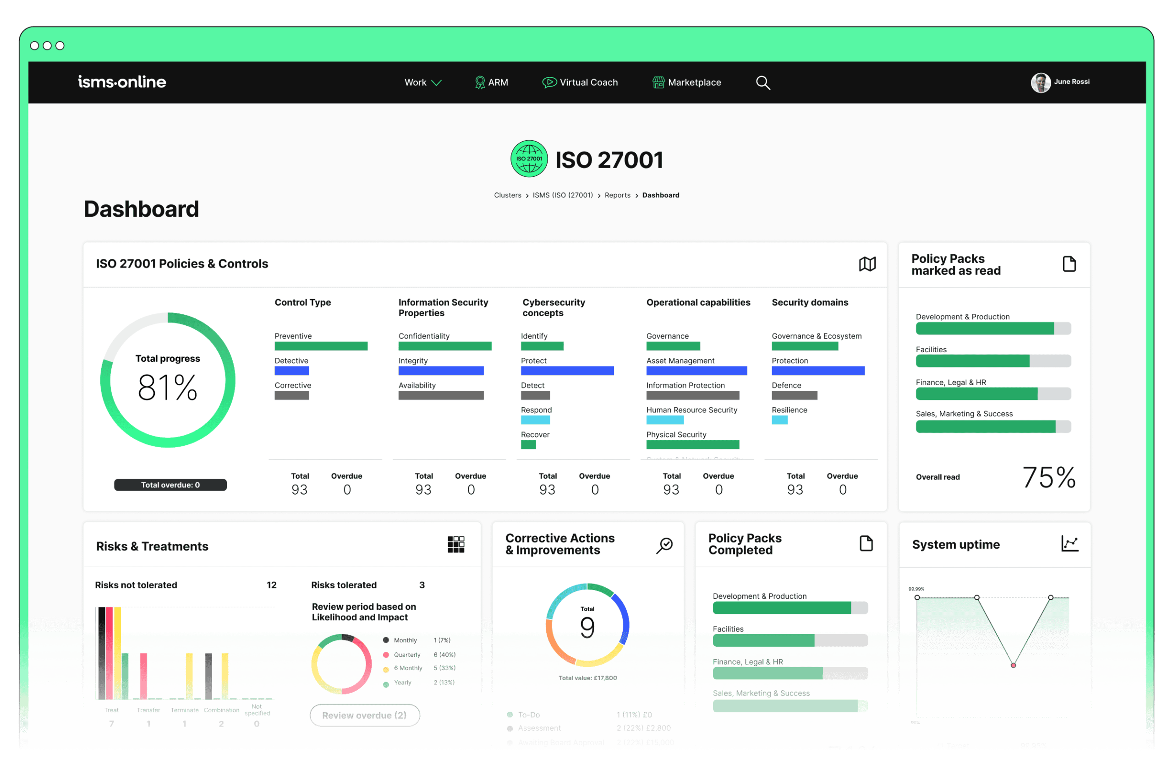This screenshot has width=1173, height=765.
Task: Click the ISO 27001 globe badge
Action: [528, 158]
